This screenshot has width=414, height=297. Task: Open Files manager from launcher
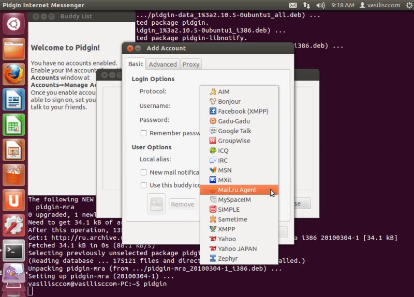click(x=13, y=49)
